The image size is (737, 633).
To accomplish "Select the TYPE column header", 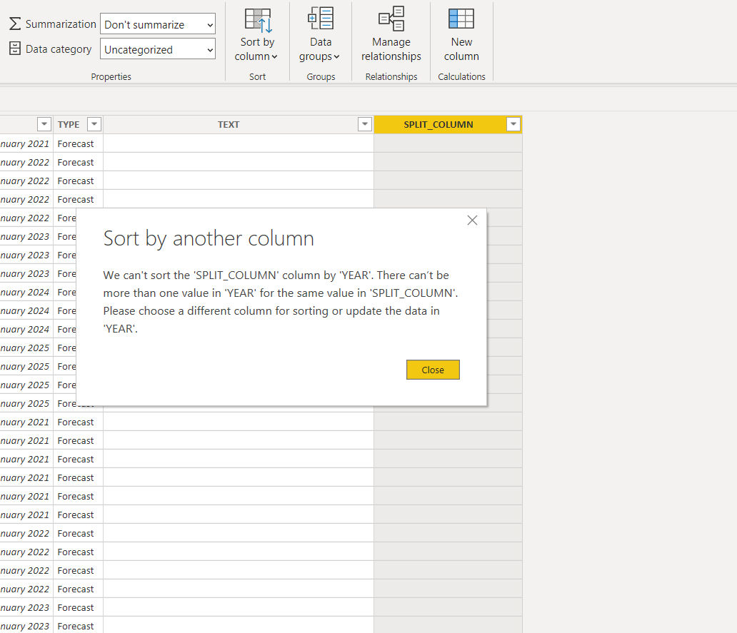I will (69, 124).
